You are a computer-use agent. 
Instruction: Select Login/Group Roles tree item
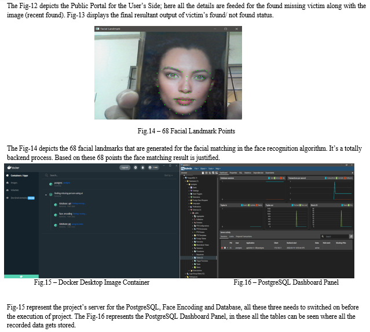pos(196,274)
